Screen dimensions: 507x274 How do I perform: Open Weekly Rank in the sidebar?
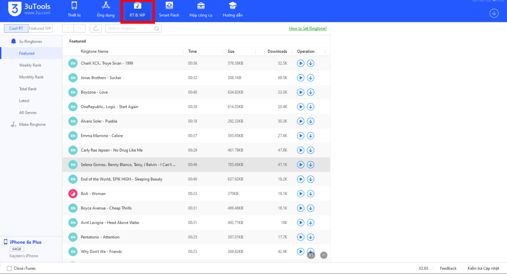click(30, 65)
